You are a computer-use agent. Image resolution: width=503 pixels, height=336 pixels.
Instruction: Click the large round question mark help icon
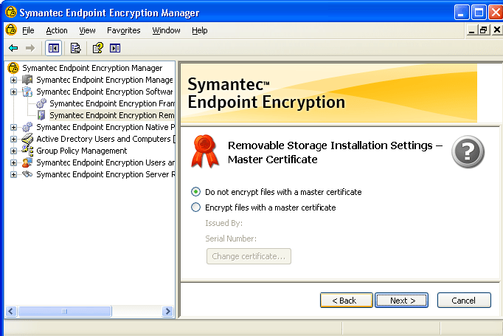click(x=468, y=151)
